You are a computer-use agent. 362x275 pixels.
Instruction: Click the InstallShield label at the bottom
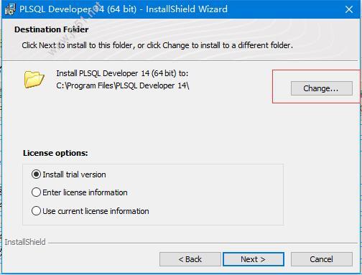tap(25, 242)
